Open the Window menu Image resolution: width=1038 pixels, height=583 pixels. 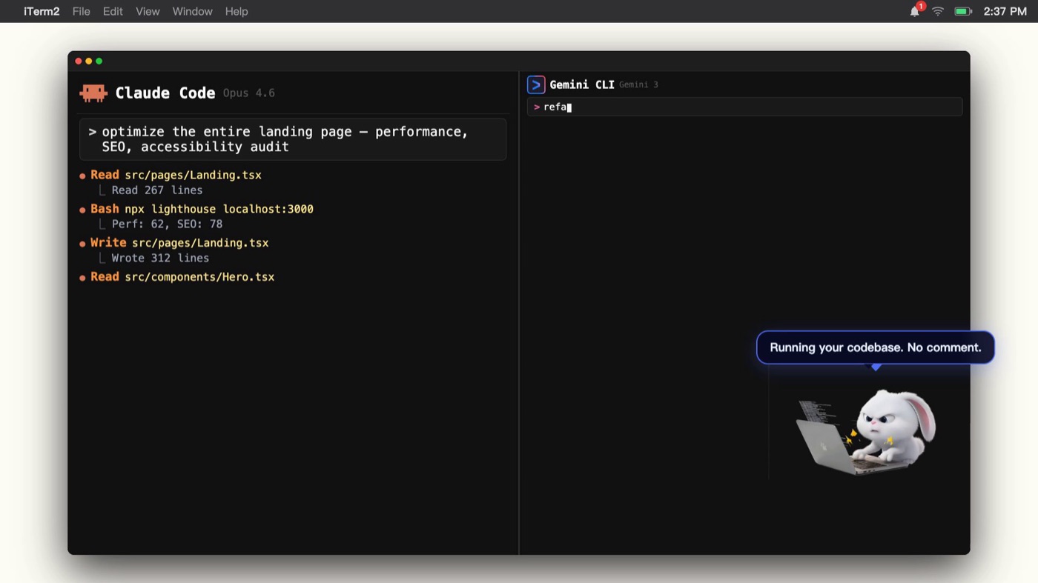pos(192,11)
